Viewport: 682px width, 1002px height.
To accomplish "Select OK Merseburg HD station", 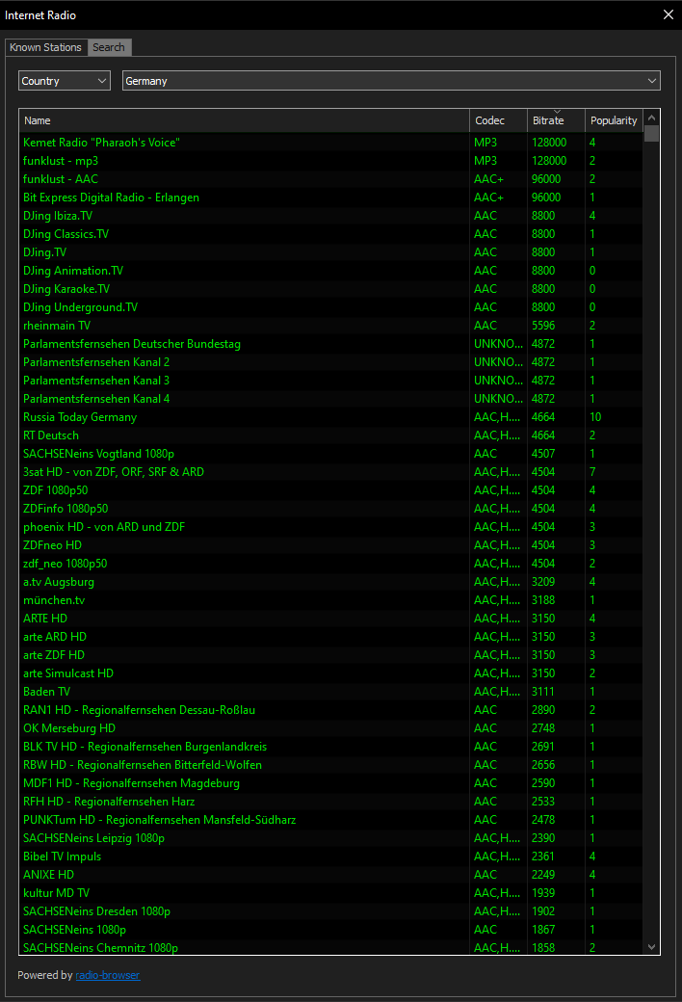I will pyautogui.click(x=330, y=728).
